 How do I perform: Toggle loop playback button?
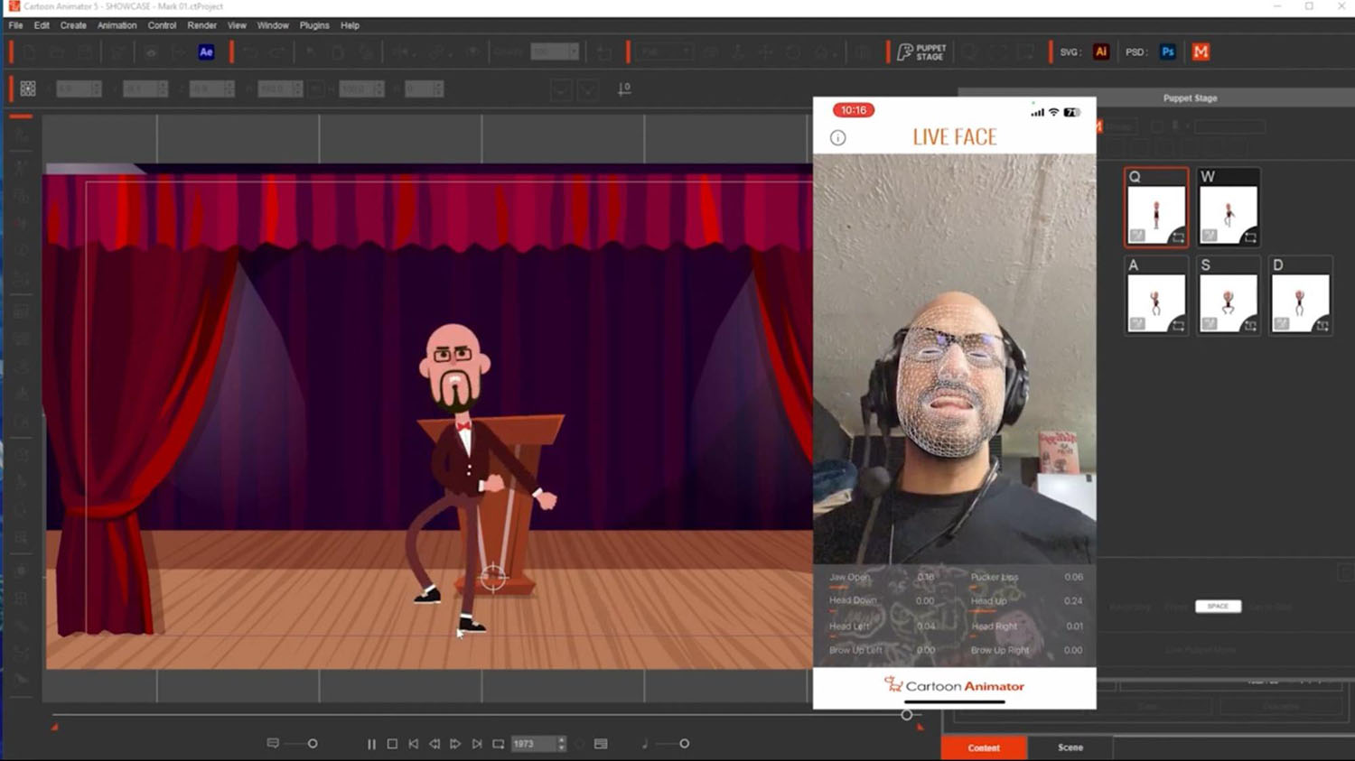pyautogui.click(x=498, y=744)
